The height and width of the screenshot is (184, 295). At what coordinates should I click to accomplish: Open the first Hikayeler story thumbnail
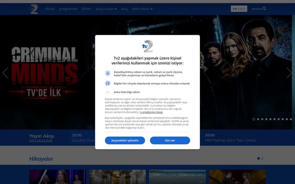click(x=58, y=177)
